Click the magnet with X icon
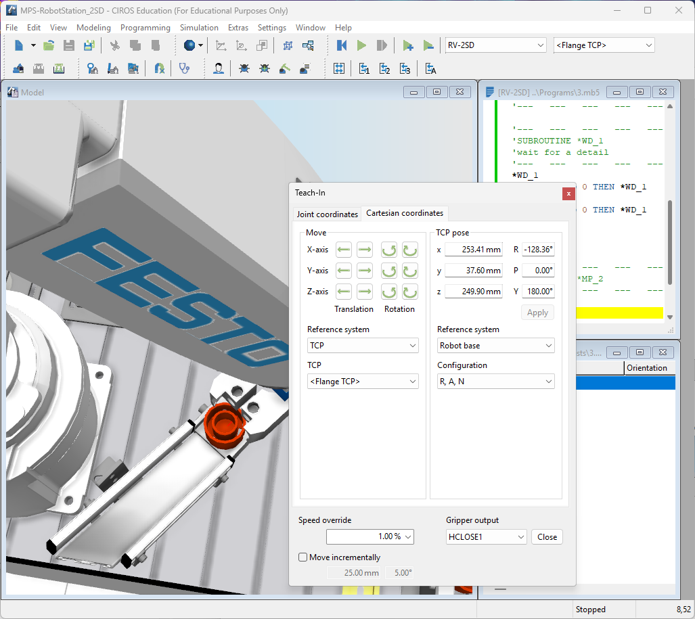695x619 pixels. coord(159,69)
